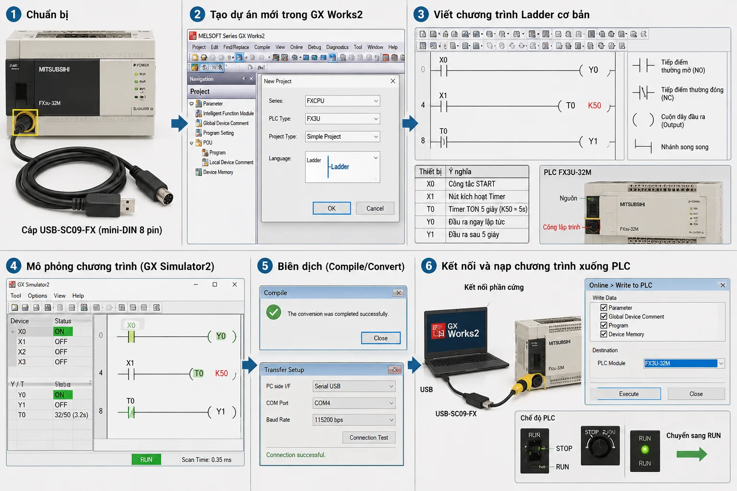This screenshot has width=737, height=491.
Task: Open the Options menu in GX Simulator2
Action: (x=37, y=296)
